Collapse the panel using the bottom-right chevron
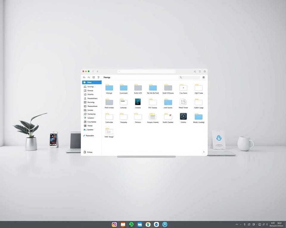 (204, 152)
